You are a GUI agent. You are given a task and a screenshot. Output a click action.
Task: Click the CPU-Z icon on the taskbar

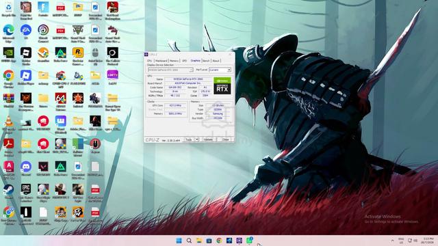239,241
